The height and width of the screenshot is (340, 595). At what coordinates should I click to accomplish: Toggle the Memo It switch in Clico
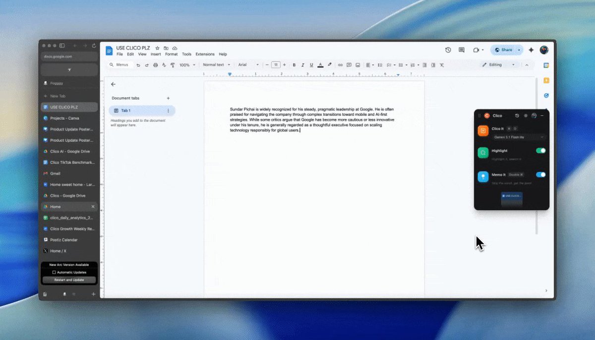point(541,174)
